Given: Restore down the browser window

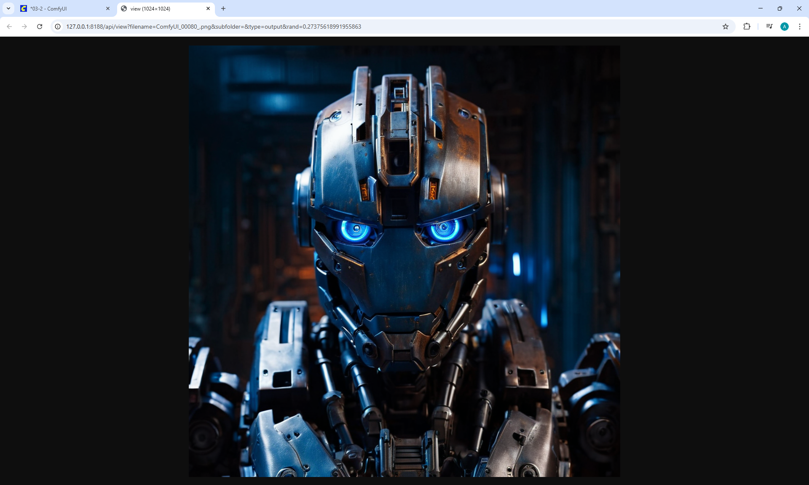Looking at the screenshot, I should (780, 8).
